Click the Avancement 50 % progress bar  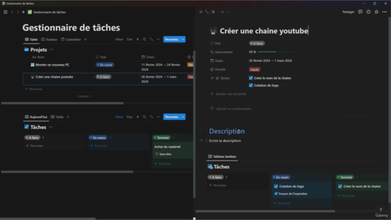[276, 52]
